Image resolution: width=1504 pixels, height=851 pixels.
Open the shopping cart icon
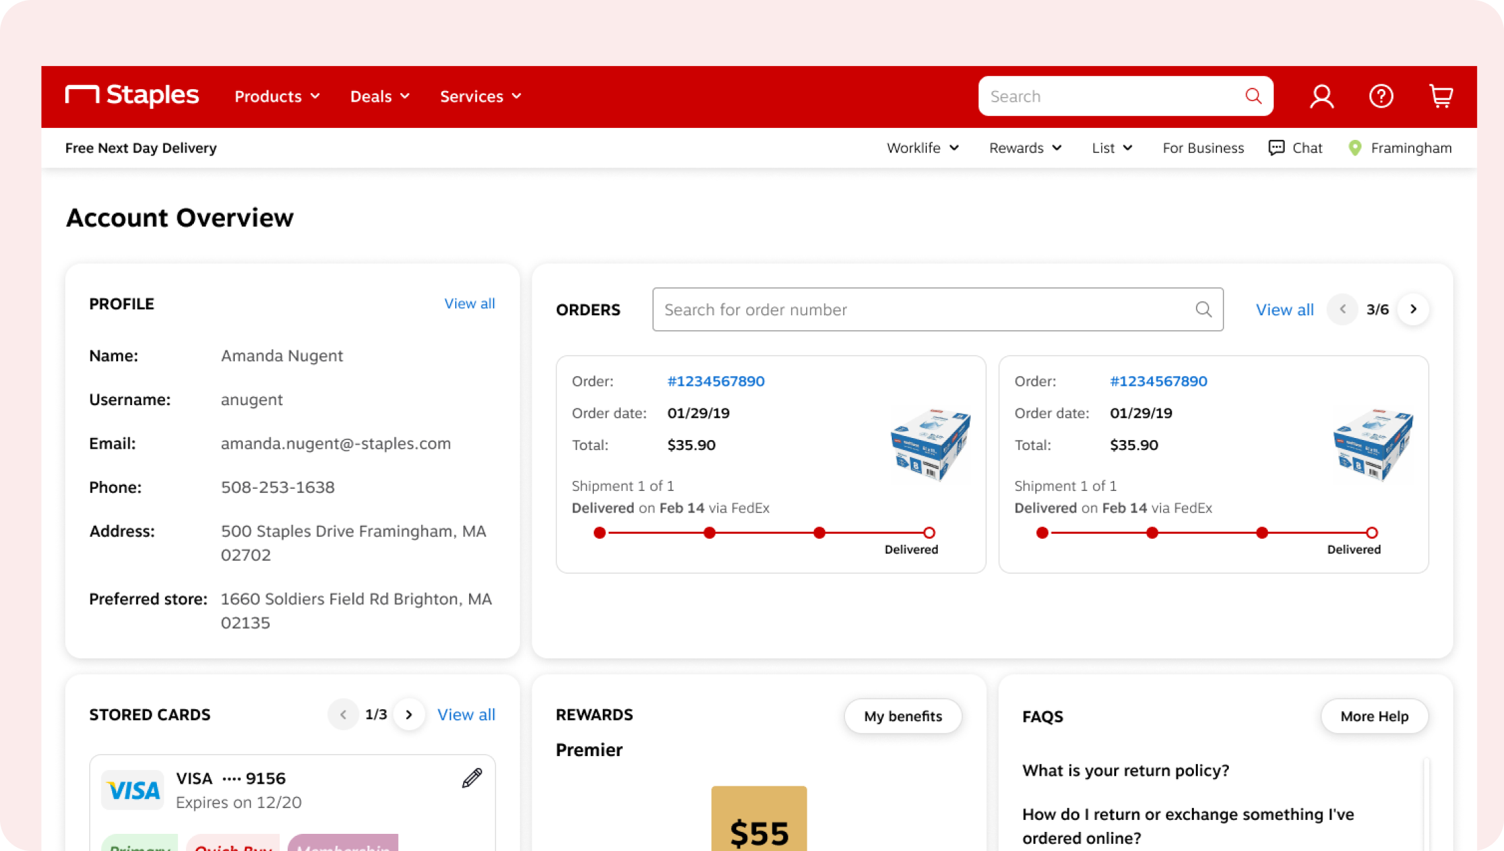coord(1441,96)
